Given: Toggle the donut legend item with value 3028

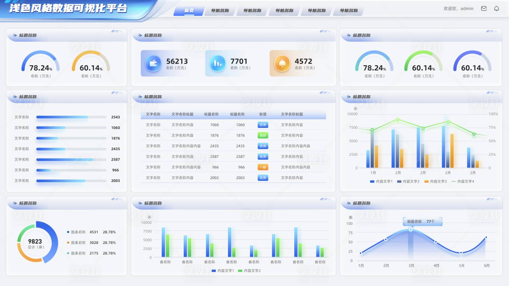Looking at the screenshot, I should click(91, 242).
